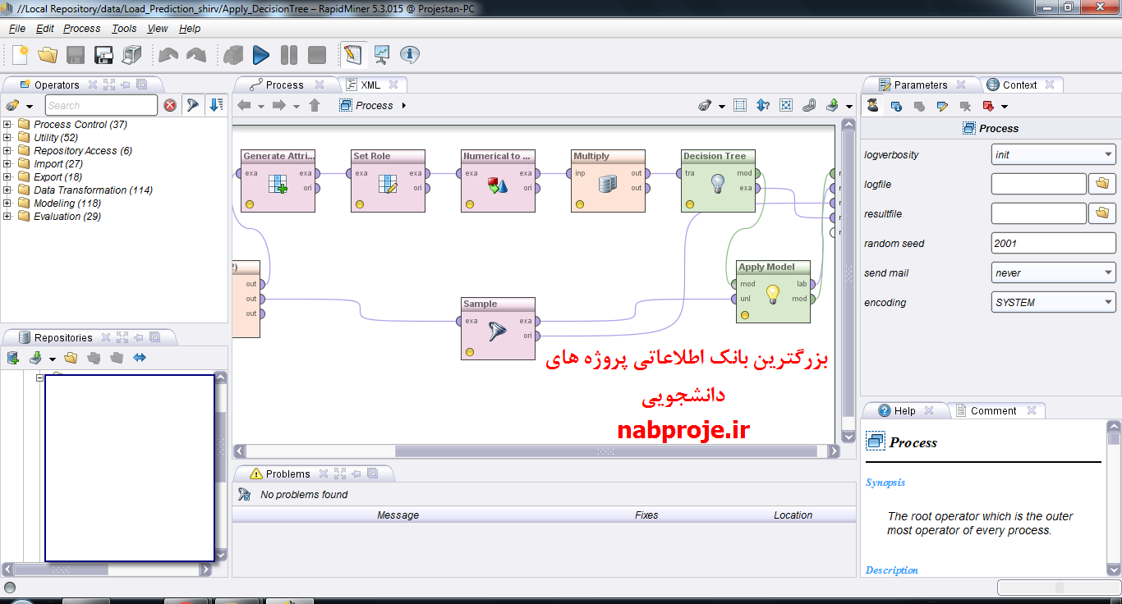The width and height of the screenshot is (1122, 604).
Task: Open the encoding dropdown
Action: [1053, 302]
